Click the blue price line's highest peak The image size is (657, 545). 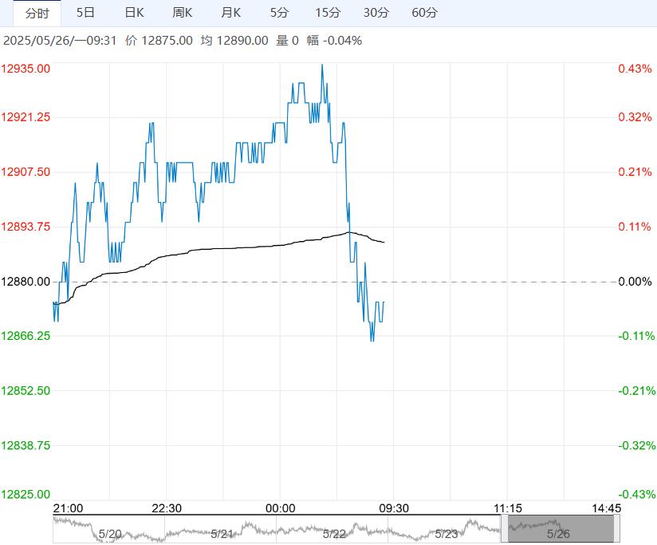322,65
